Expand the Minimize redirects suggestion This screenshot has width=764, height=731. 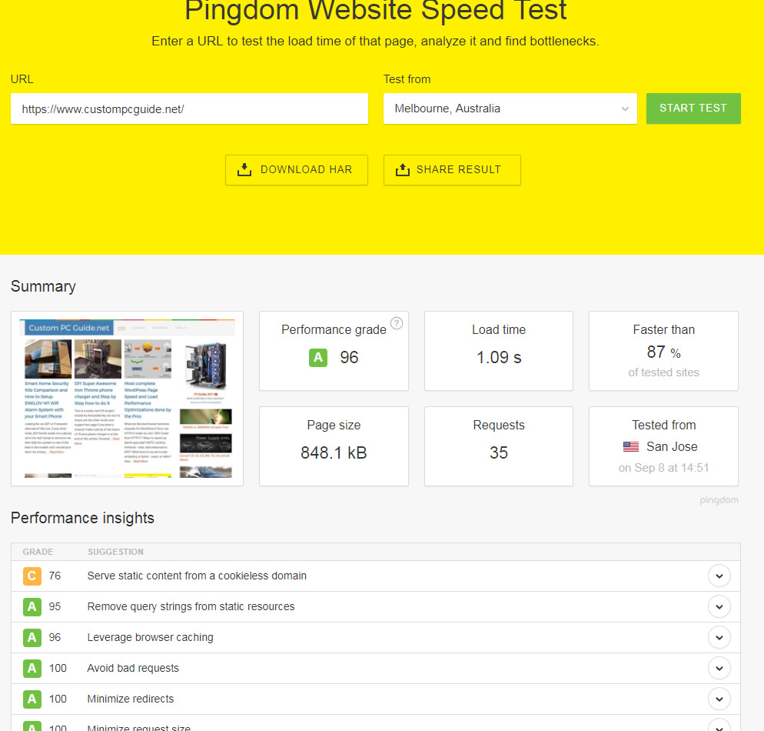pos(719,699)
